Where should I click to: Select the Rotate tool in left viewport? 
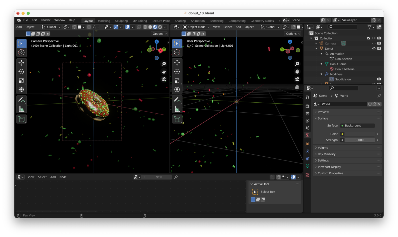[x=22, y=72]
